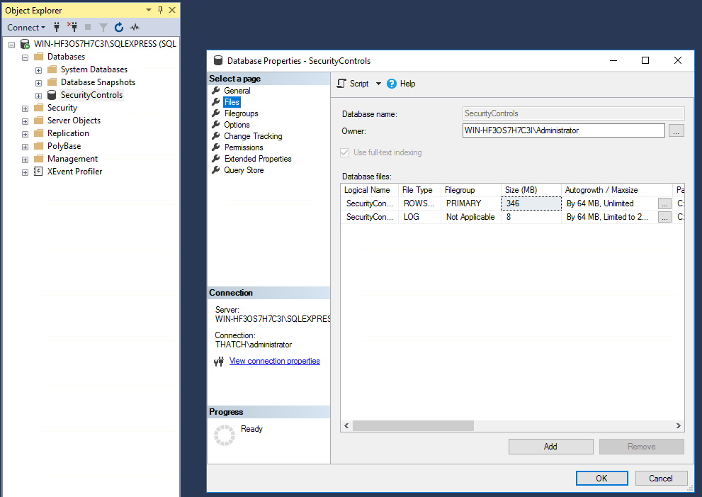Collapse the Databases folder node
Image resolution: width=702 pixels, height=497 pixels.
[25, 57]
